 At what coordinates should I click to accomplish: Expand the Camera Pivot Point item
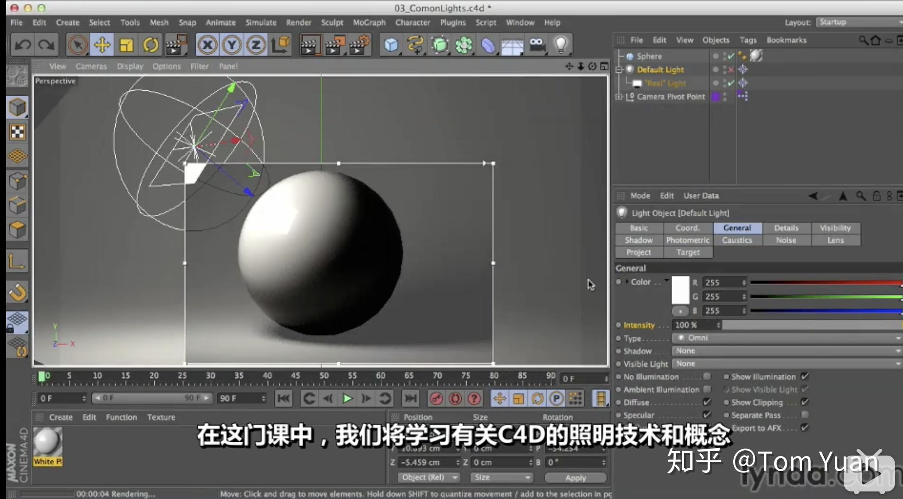[x=619, y=97]
